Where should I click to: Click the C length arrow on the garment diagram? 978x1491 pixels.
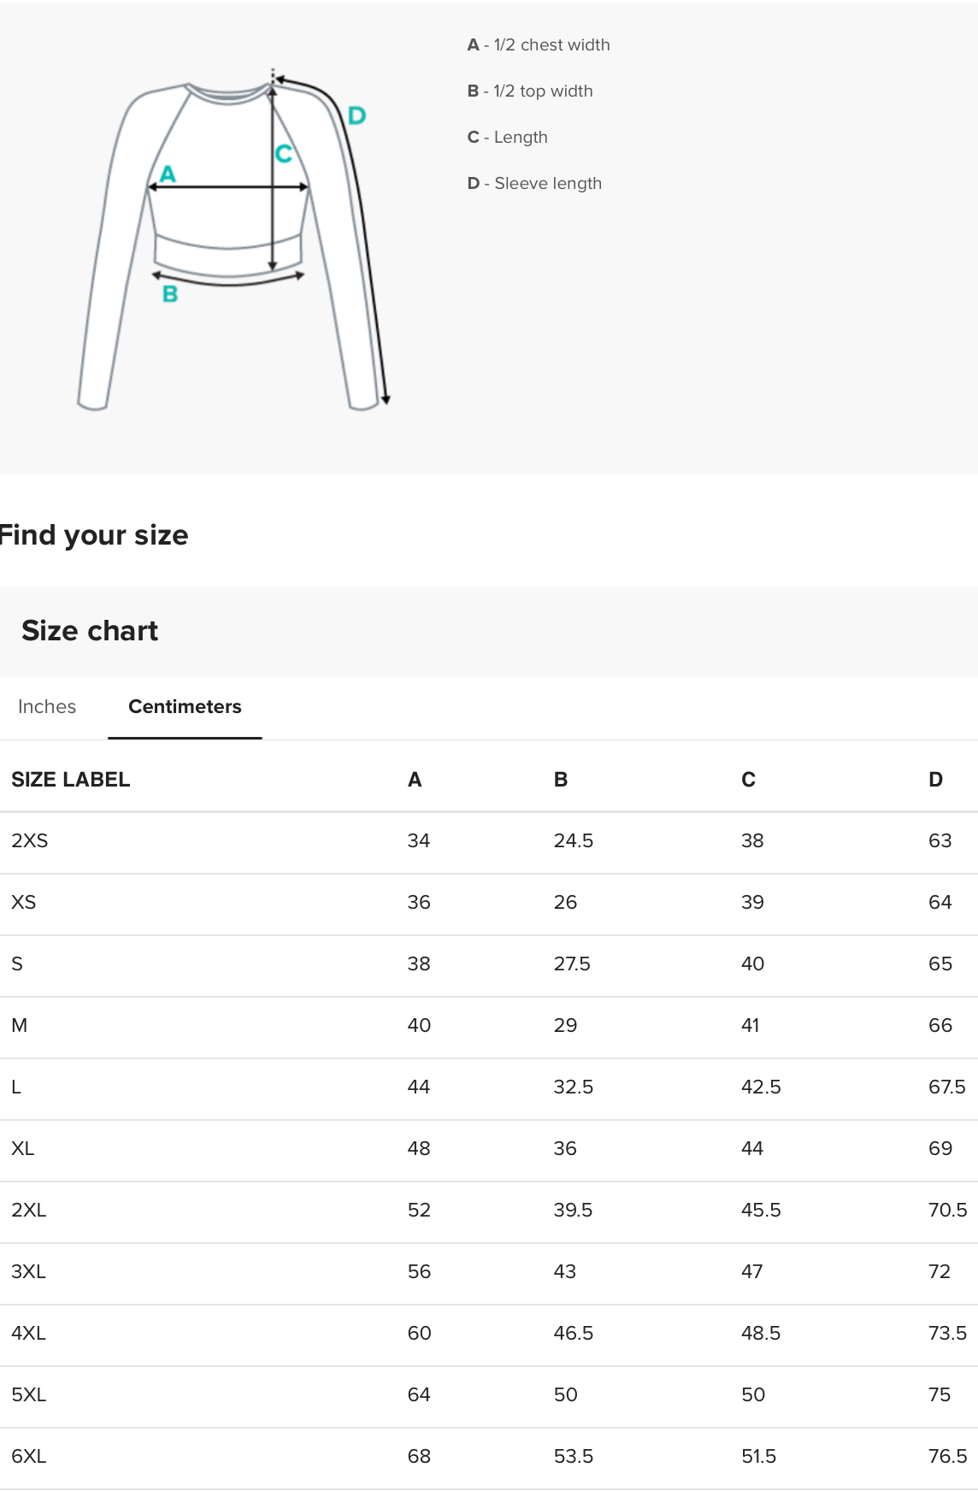pyautogui.click(x=282, y=155)
